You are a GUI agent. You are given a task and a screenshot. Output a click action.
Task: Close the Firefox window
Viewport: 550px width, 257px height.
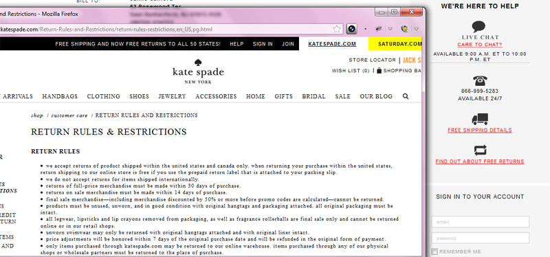tap(411, 12)
